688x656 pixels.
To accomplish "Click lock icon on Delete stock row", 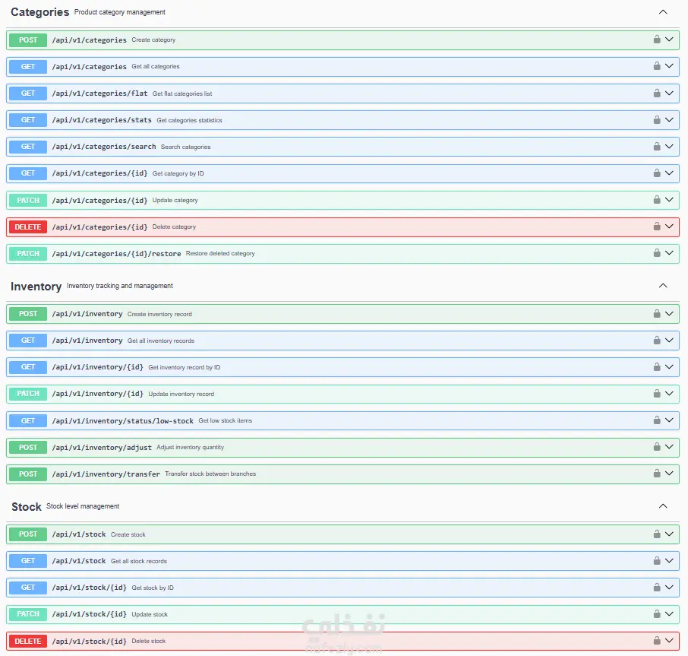I will point(657,640).
